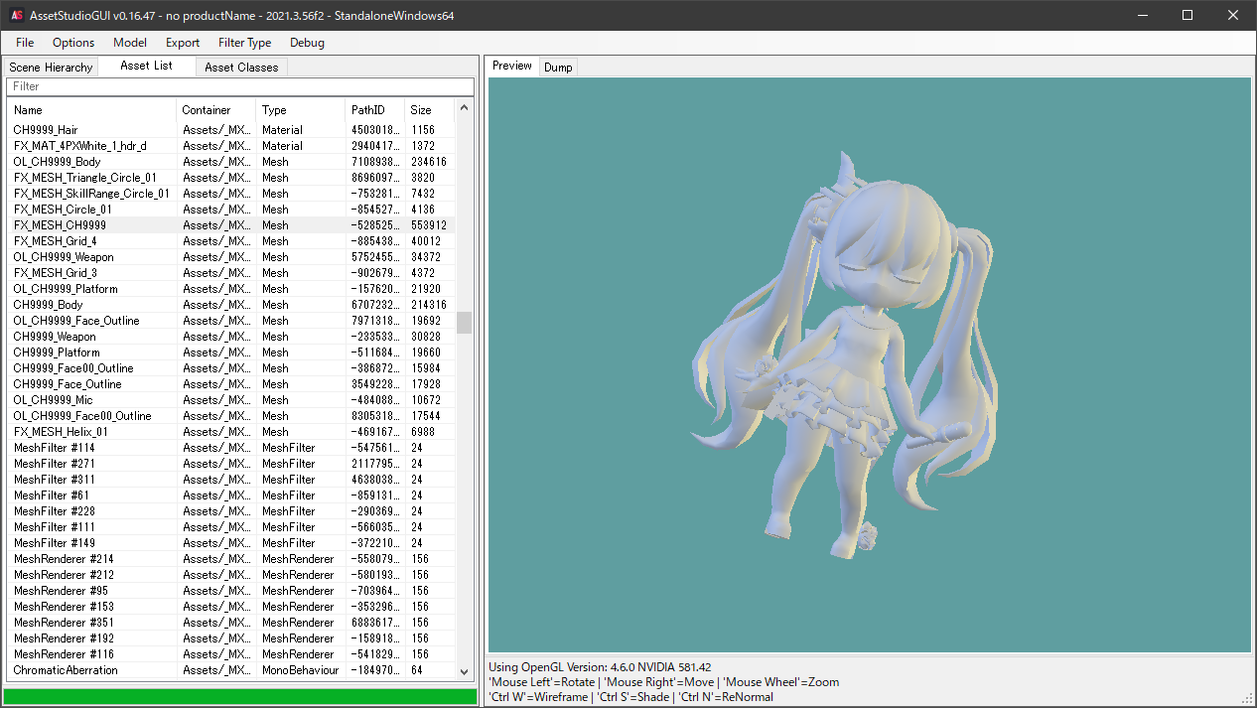The width and height of the screenshot is (1257, 708).
Task: Click the Filter text input field
Action: [x=238, y=86]
